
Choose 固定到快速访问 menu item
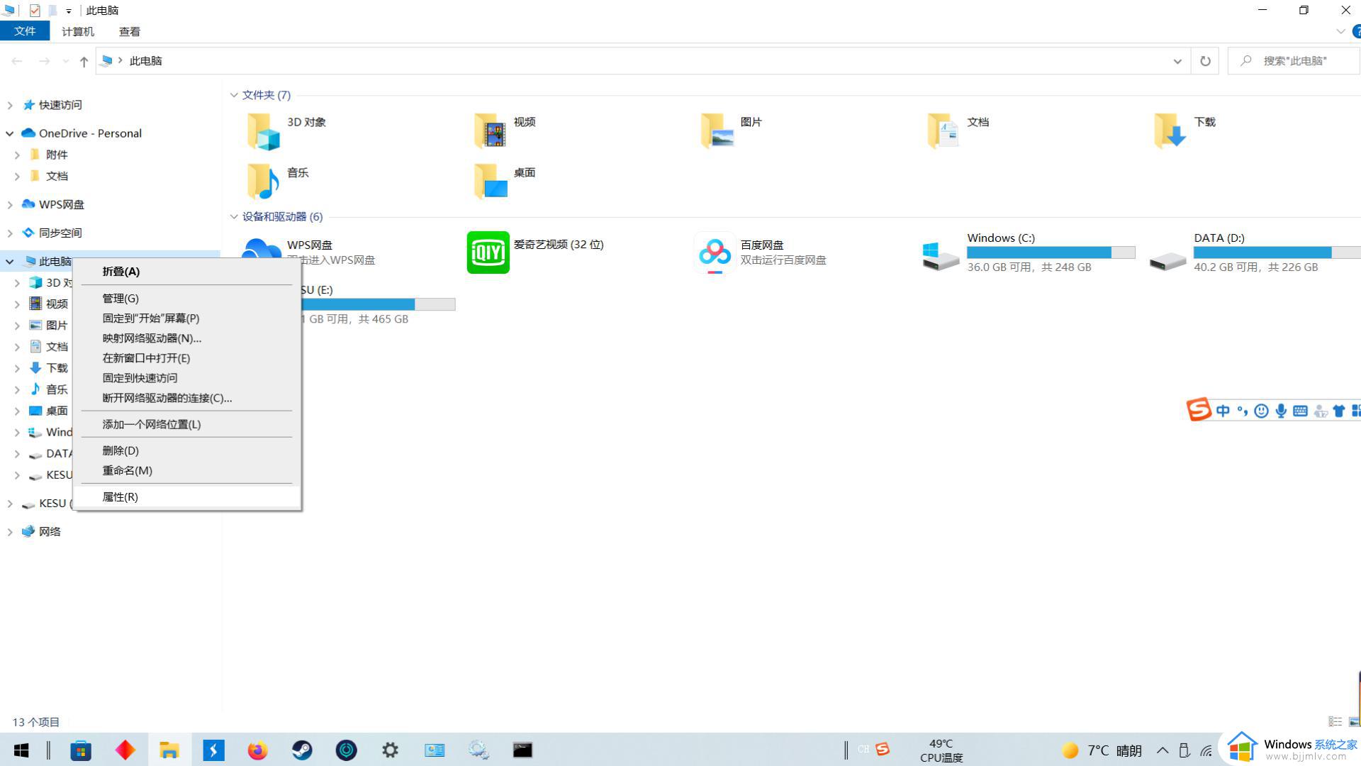[187, 378]
